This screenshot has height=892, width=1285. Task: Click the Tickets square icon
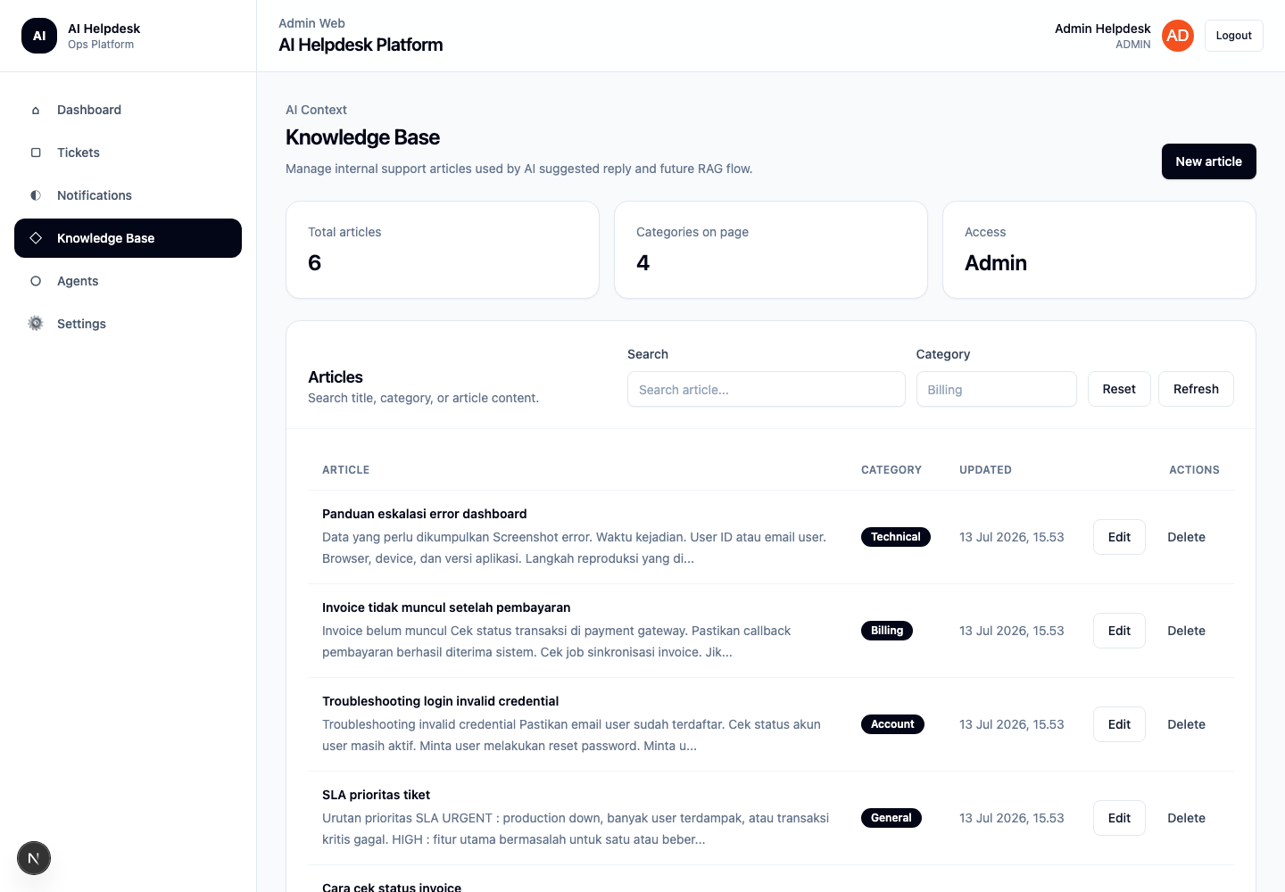36,153
